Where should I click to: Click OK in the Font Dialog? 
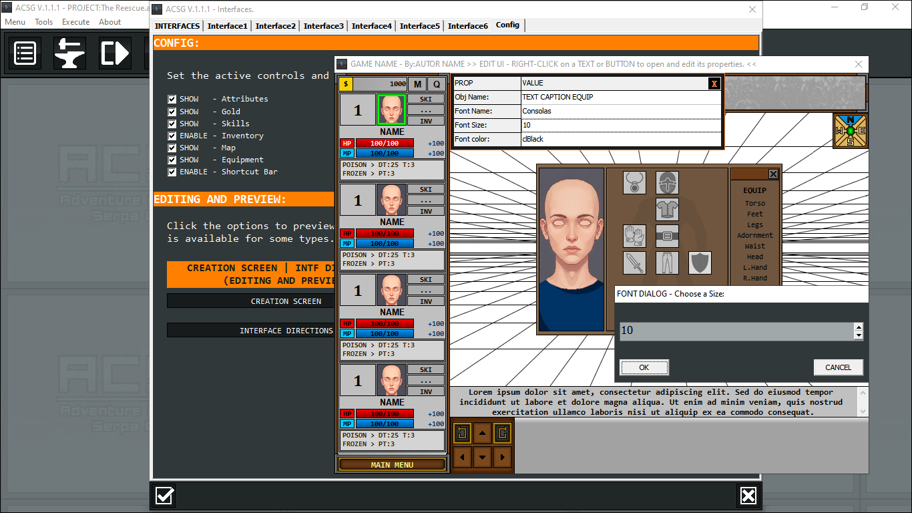[644, 367]
